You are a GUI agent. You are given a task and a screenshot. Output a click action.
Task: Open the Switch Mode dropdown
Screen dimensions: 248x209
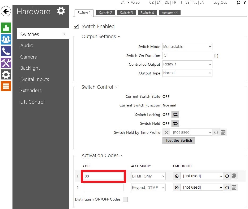[187, 47]
